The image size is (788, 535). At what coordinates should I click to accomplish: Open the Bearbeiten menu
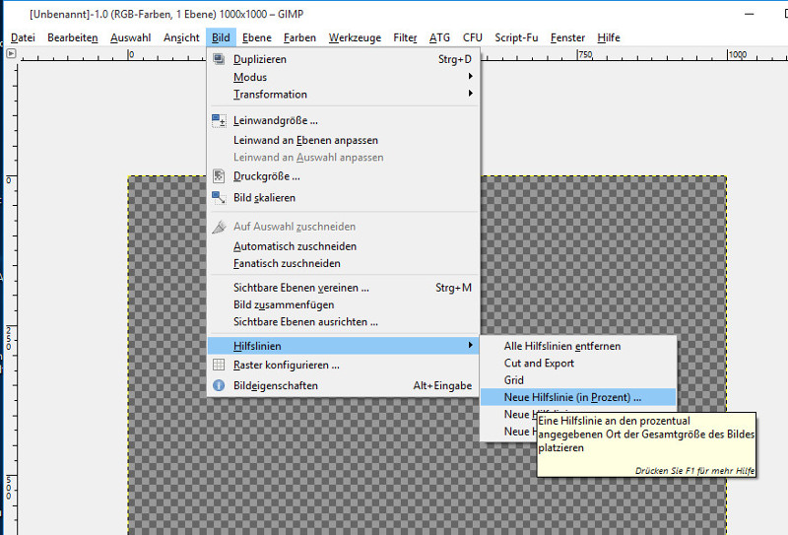pos(72,37)
